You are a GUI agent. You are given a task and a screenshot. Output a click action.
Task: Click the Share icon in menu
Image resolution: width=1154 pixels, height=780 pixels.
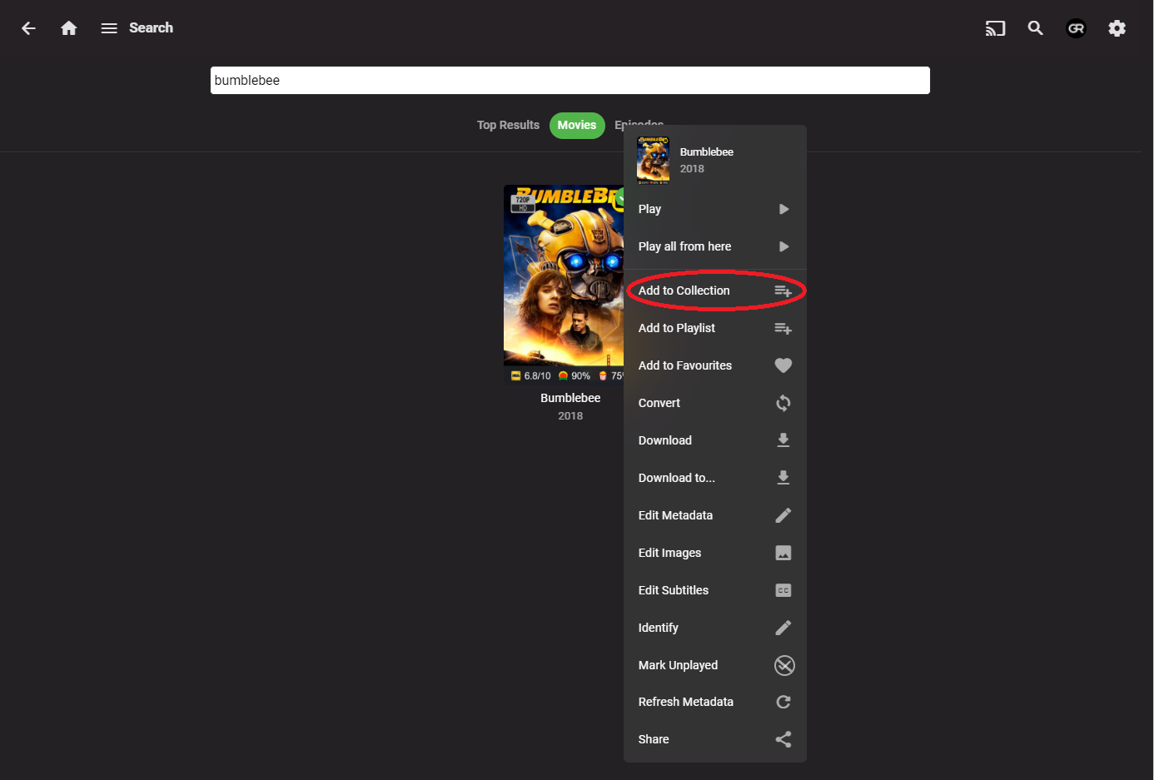(x=783, y=739)
